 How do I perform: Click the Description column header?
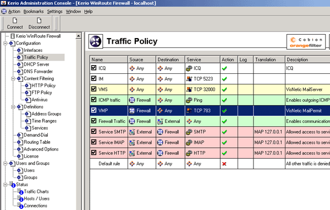point(307,60)
